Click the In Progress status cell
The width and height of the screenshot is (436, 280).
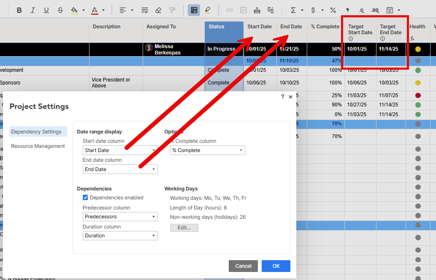pos(224,49)
